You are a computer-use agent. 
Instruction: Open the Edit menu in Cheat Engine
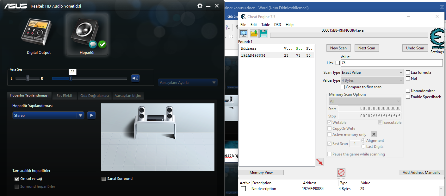tap(254, 25)
